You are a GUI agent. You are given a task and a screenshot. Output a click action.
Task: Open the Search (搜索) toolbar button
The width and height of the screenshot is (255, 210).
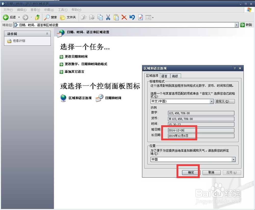click(x=50, y=17)
